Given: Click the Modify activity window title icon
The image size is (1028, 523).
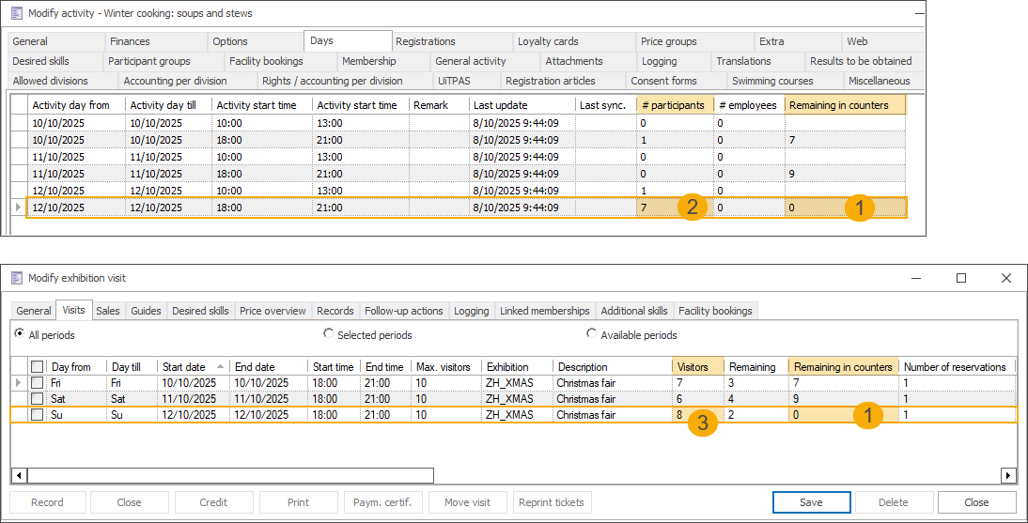Looking at the screenshot, I should [16, 14].
